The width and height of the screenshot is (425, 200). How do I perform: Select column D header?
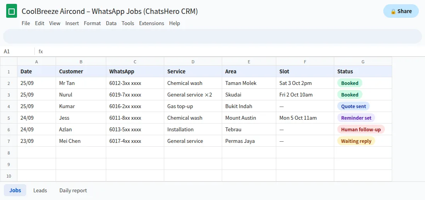193,61
